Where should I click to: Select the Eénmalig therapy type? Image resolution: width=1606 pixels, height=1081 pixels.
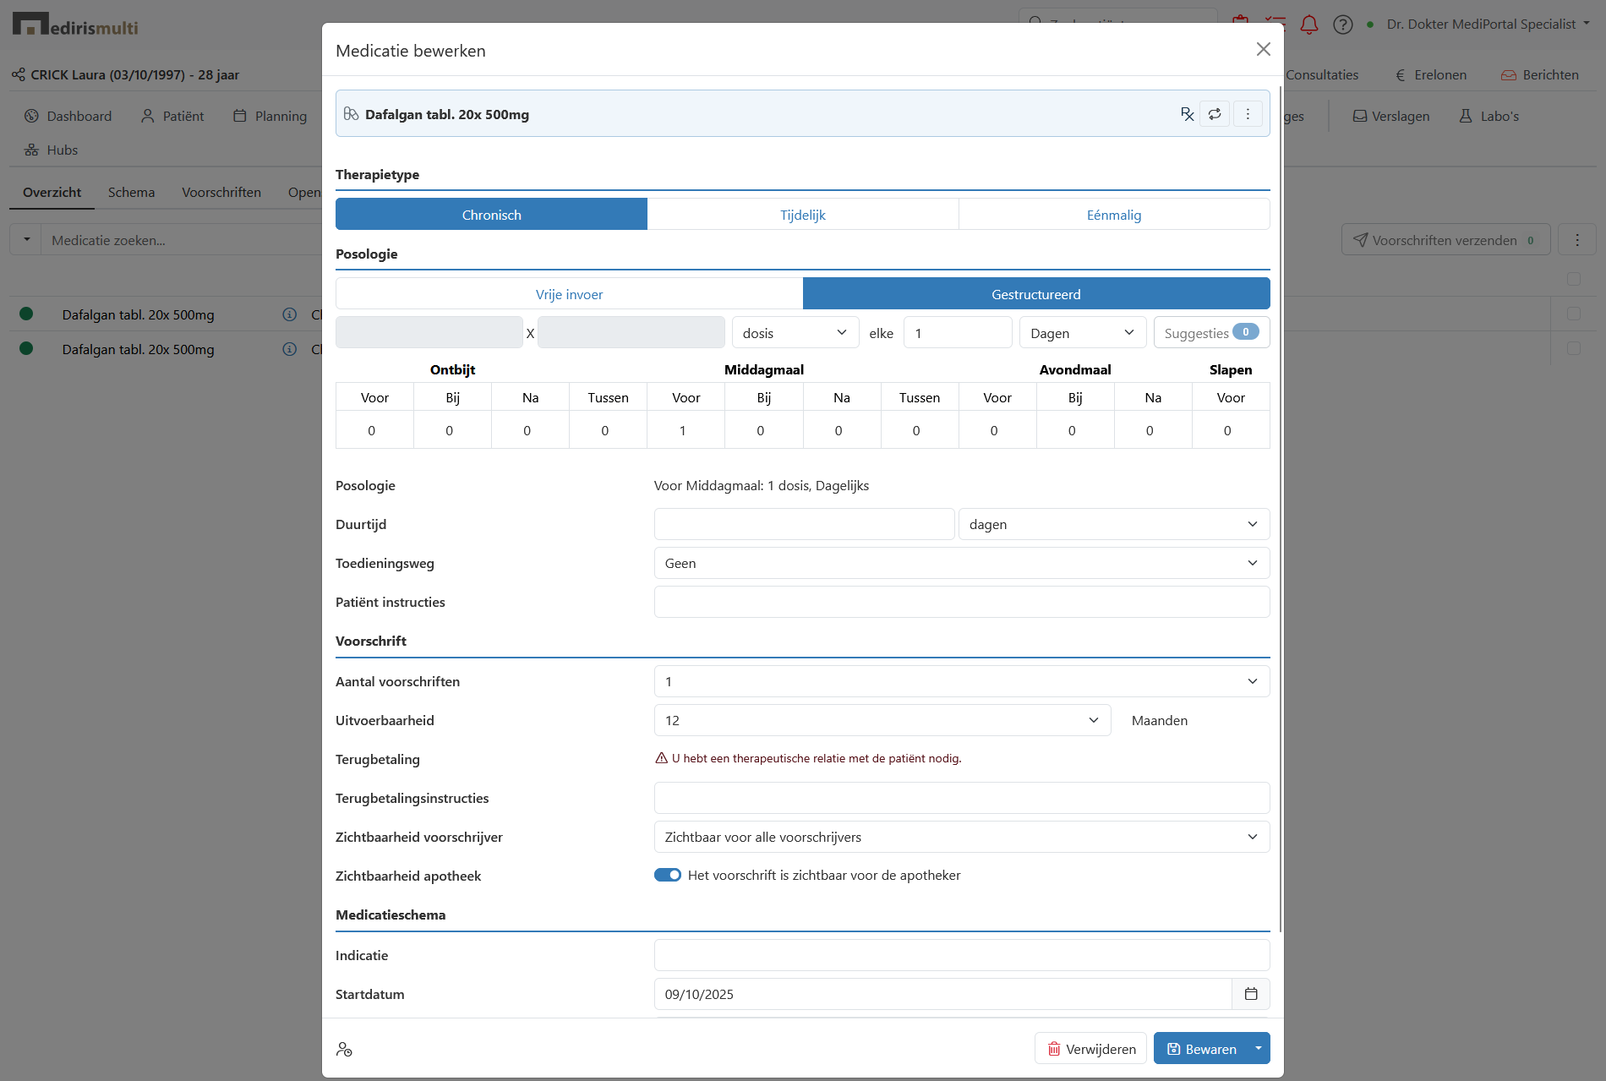click(x=1114, y=215)
